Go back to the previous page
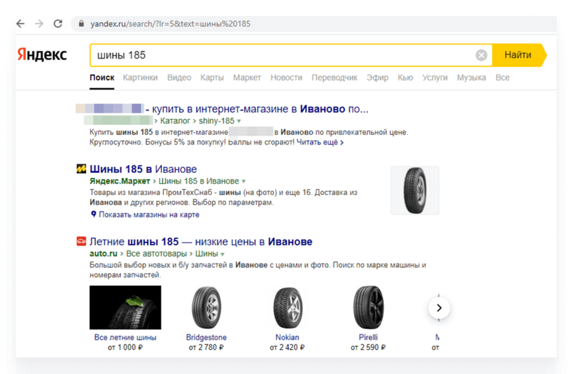 coord(20,24)
